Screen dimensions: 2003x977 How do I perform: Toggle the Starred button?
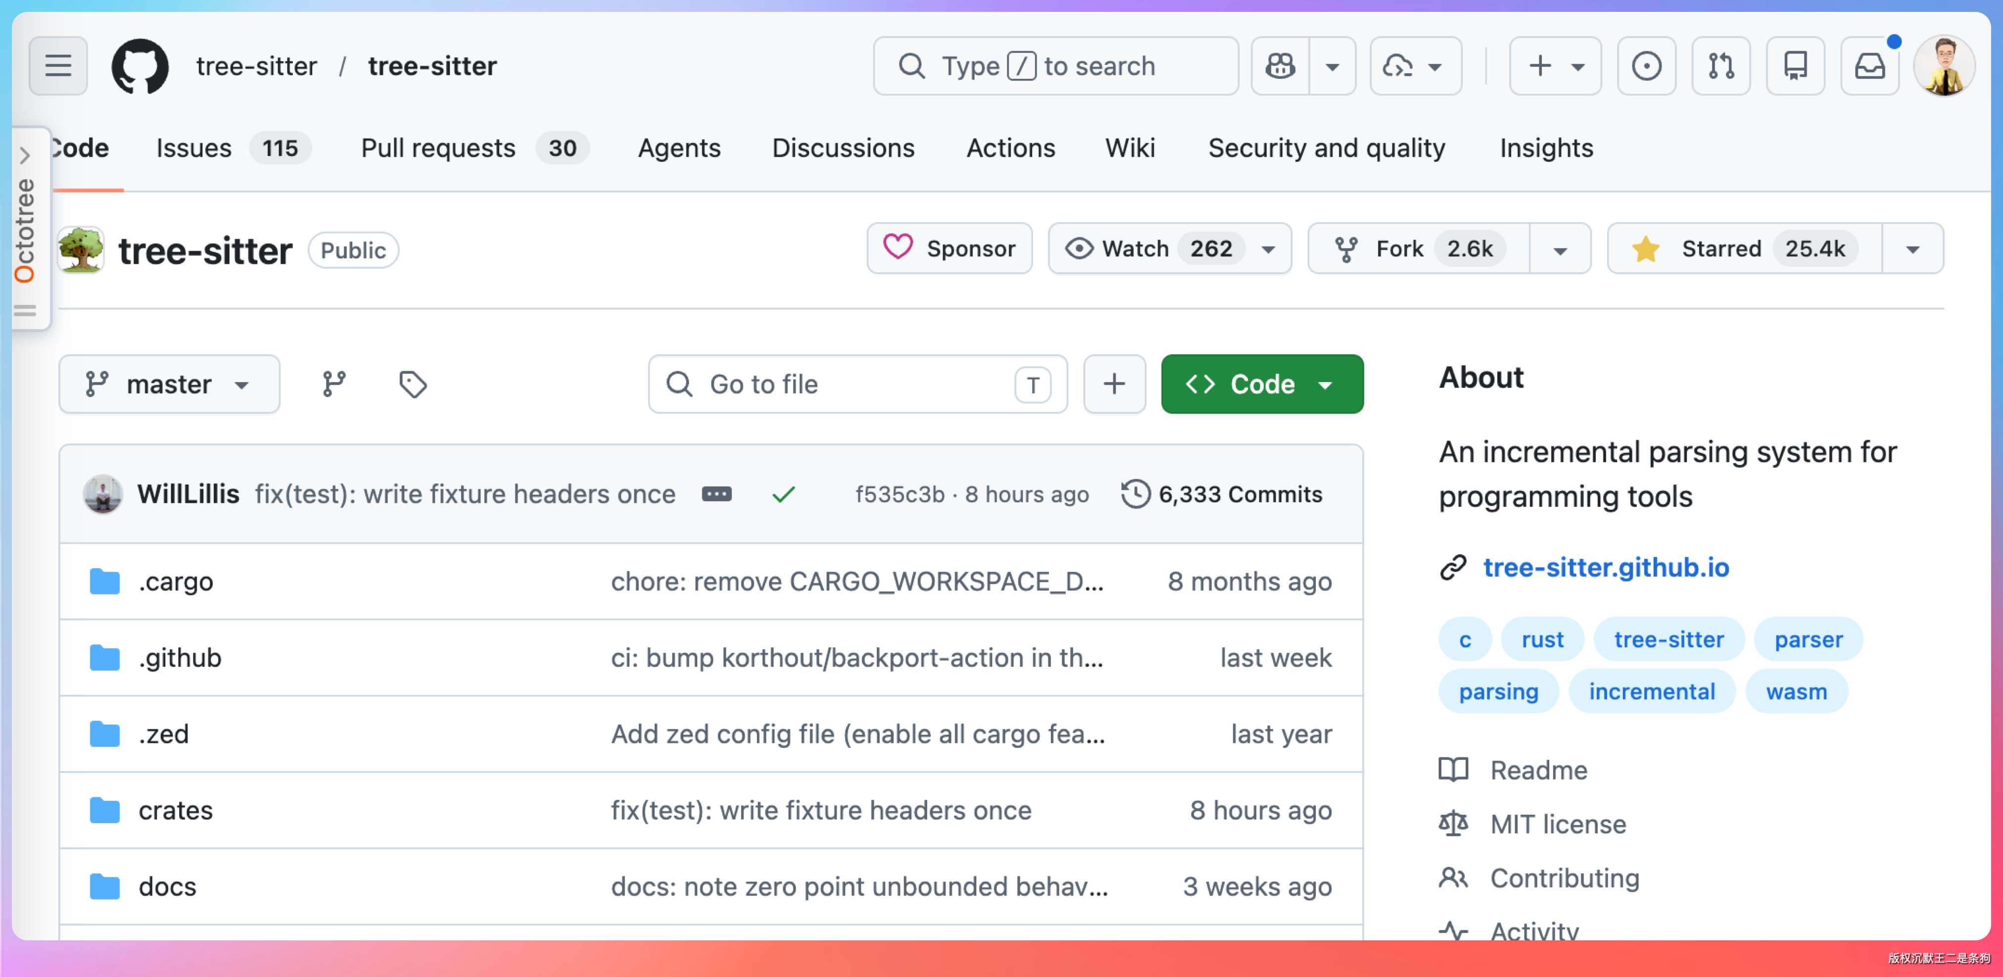[1745, 248]
